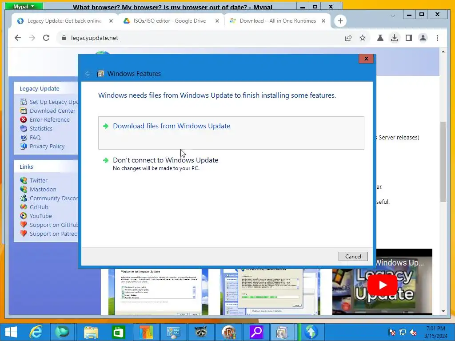Open Welcome to Legacy Update screenshot thumbnail
Viewport: 455px width, 341px height.
click(158, 292)
